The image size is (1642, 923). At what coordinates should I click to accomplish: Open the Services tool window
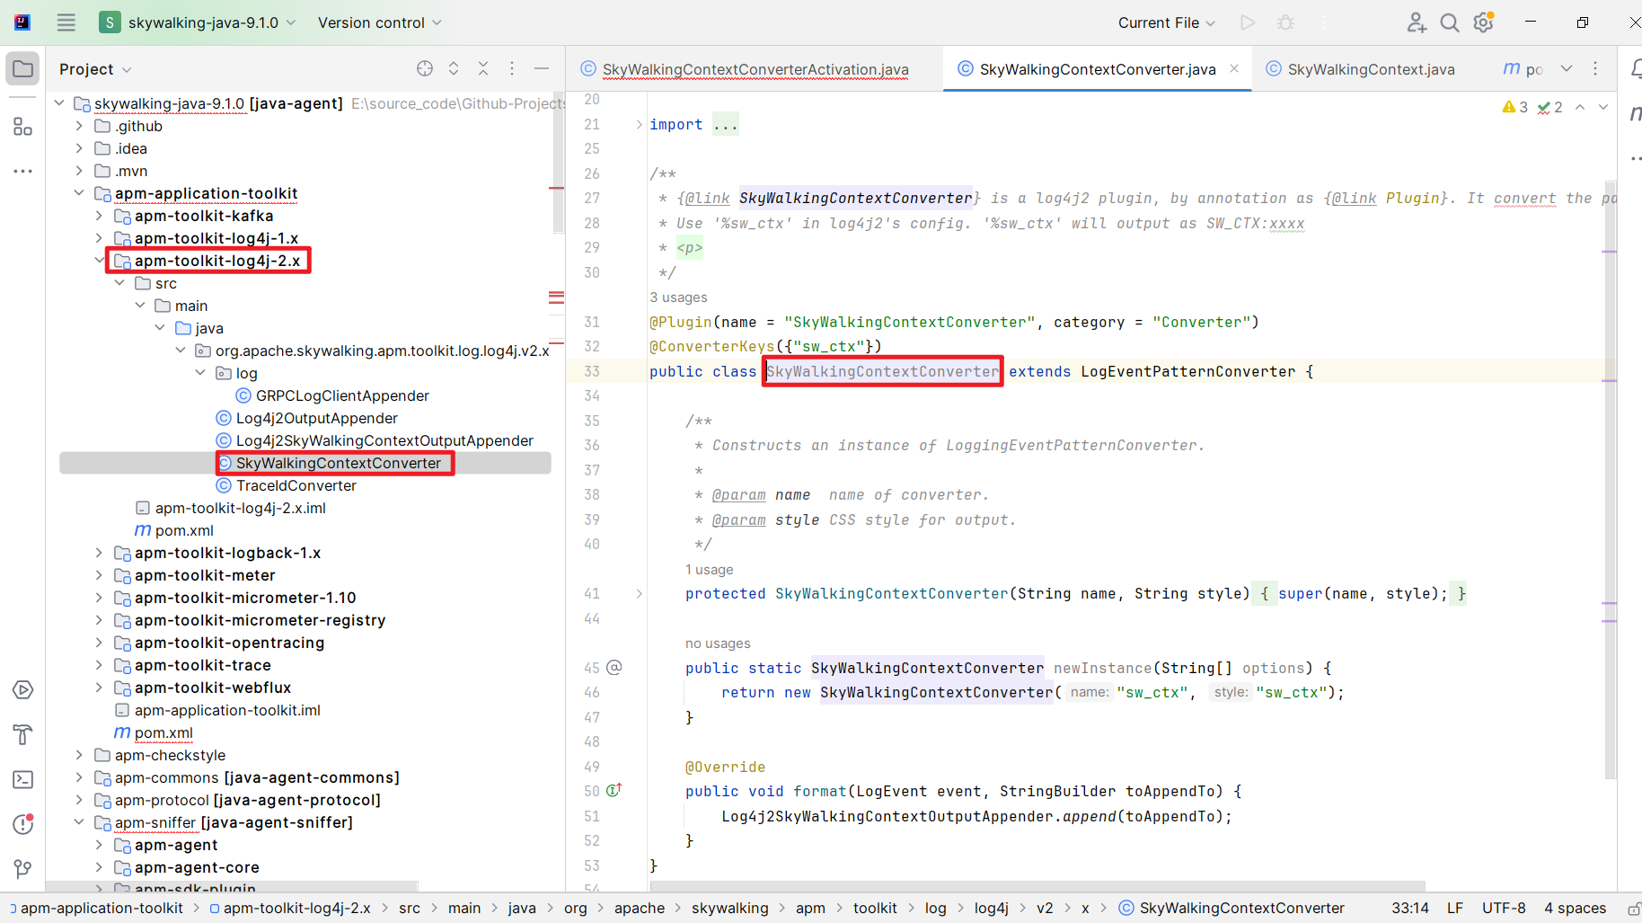click(23, 690)
